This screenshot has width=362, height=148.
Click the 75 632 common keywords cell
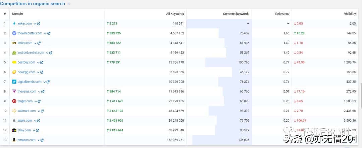(x=219, y=33)
